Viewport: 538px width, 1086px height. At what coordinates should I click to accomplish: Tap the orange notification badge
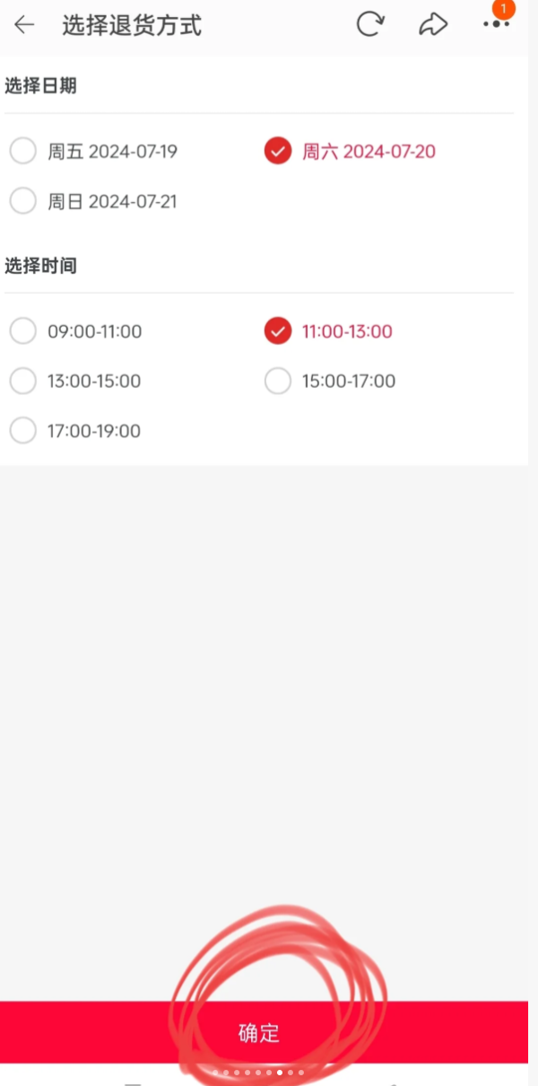coord(504,9)
